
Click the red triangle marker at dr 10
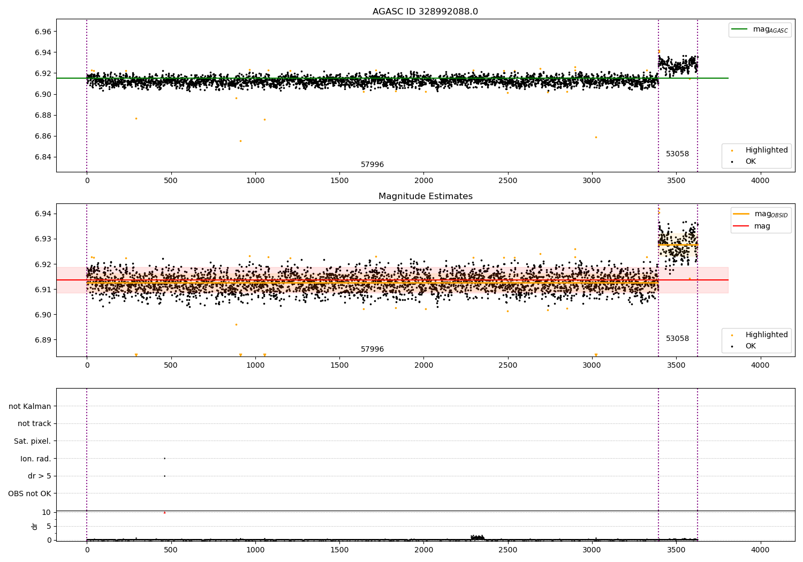[x=164, y=512]
